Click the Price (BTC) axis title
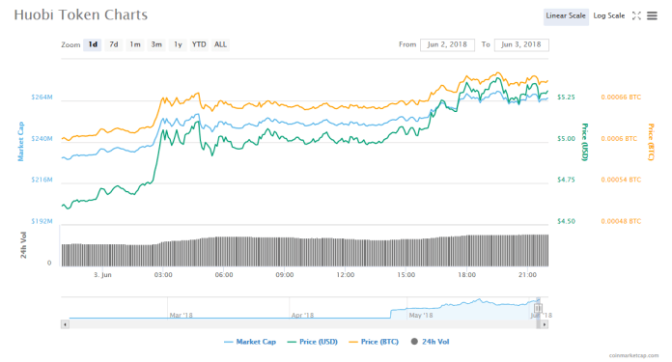This screenshot has width=672, height=362. click(651, 142)
